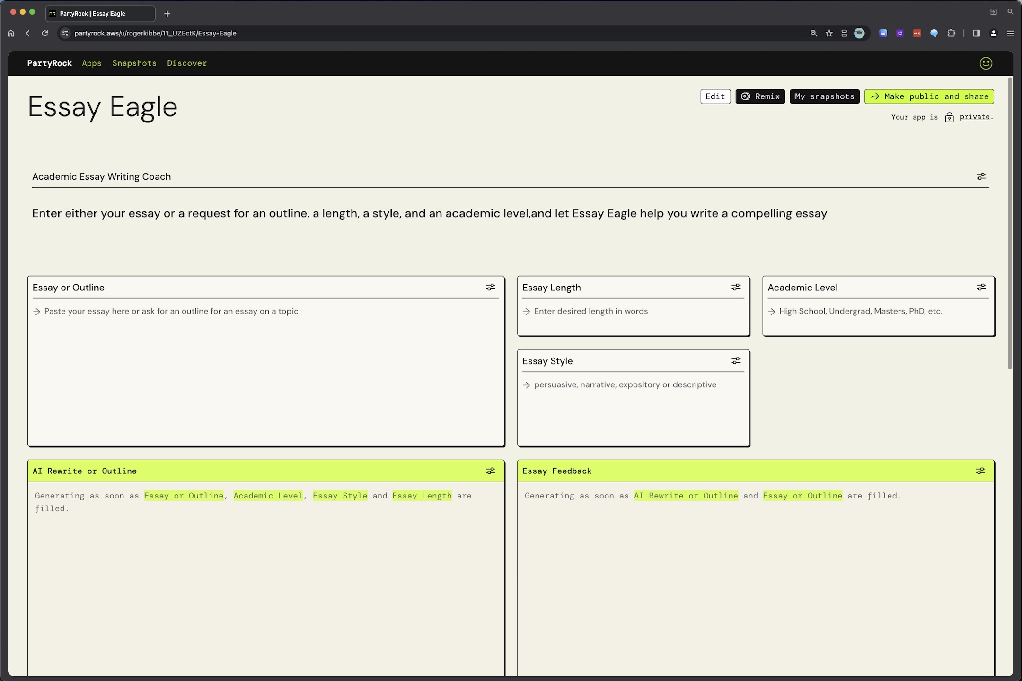Click the smiley face profile icon

[x=986, y=63]
